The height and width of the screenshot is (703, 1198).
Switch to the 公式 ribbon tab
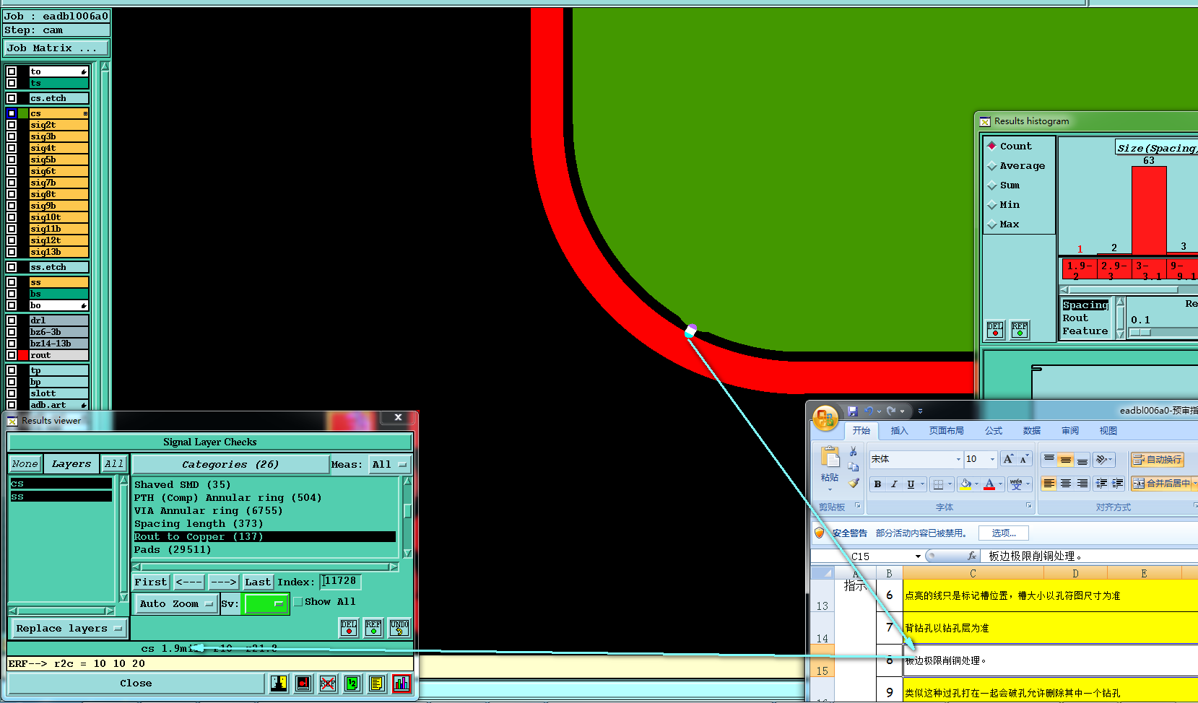coord(994,430)
